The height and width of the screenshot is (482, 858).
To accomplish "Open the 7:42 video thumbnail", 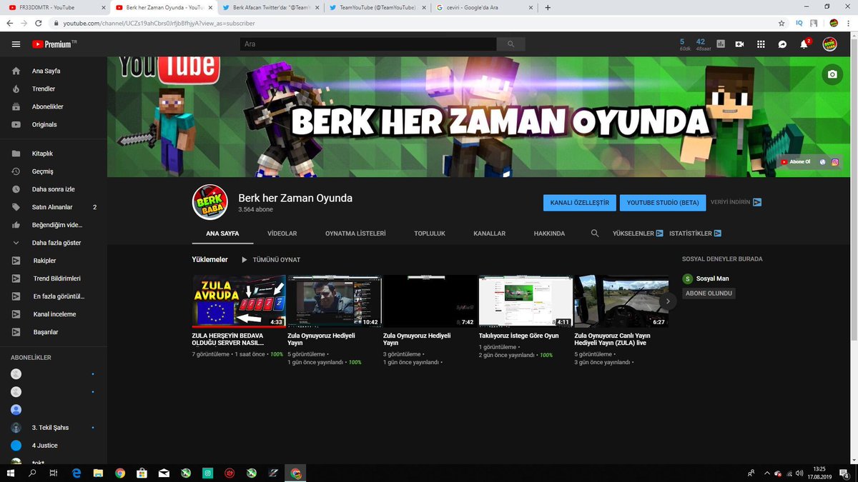I will (430, 301).
